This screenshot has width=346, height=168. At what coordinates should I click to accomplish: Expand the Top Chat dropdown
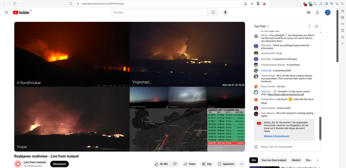pyautogui.click(x=261, y=26)
